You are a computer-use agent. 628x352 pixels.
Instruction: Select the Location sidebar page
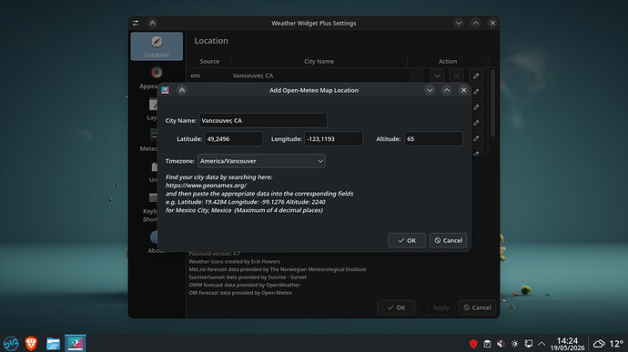(x=157, y=46)
